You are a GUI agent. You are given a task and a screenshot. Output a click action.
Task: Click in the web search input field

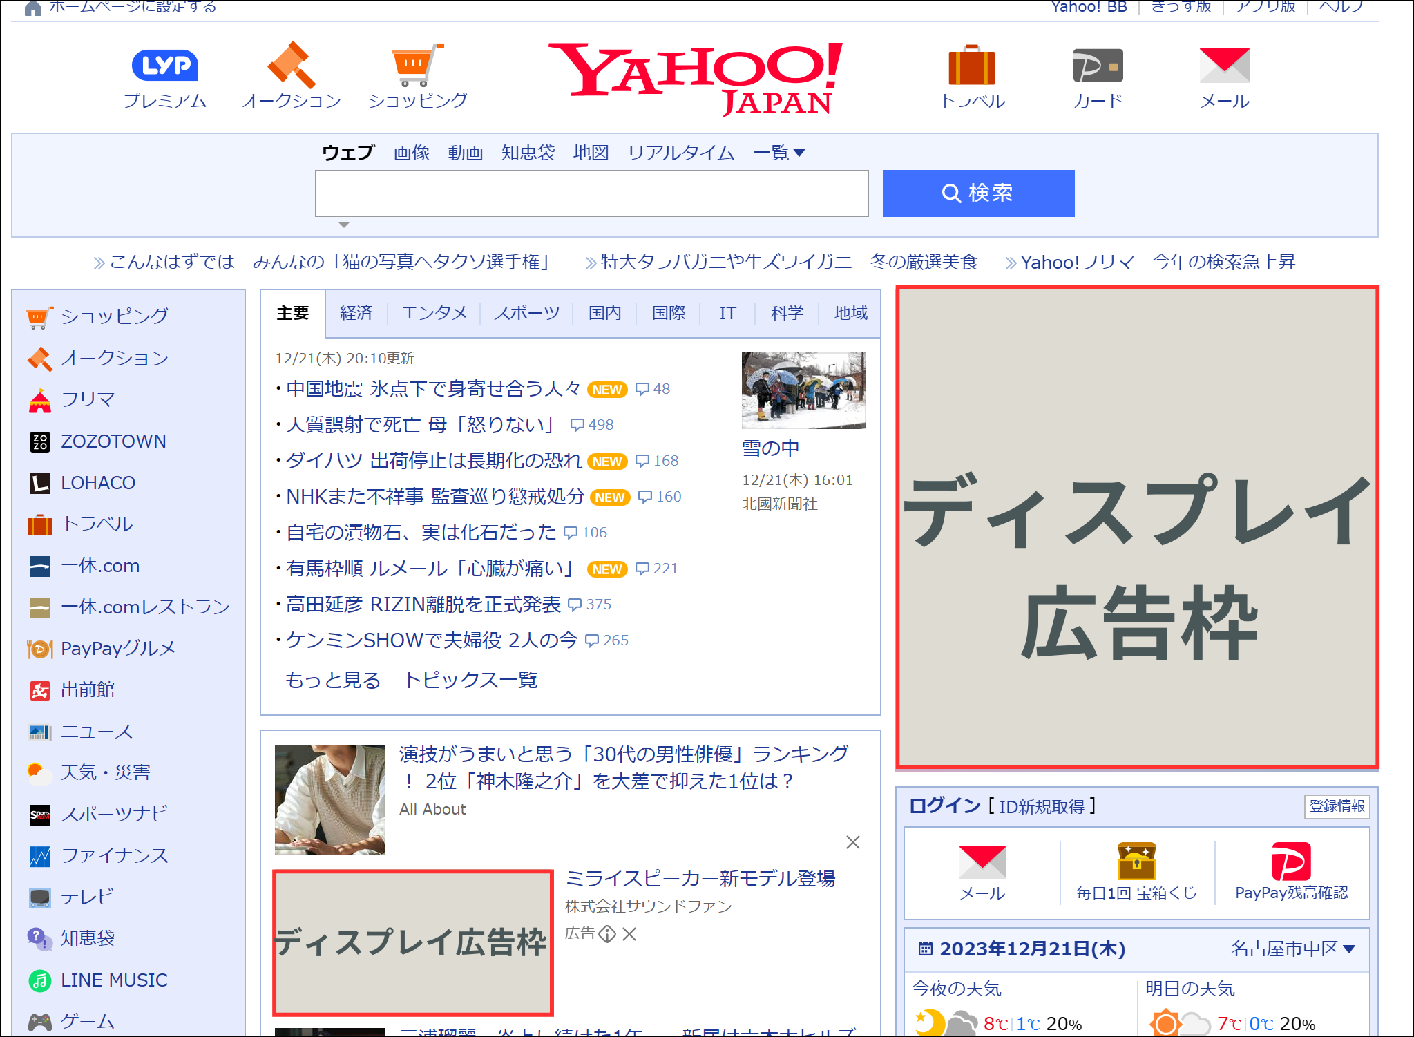tap(591, 193)
